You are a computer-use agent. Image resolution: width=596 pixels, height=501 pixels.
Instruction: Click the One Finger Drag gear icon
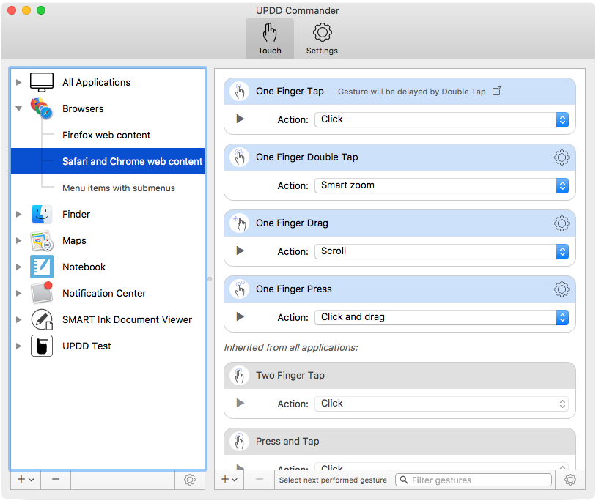coord(562,223)
